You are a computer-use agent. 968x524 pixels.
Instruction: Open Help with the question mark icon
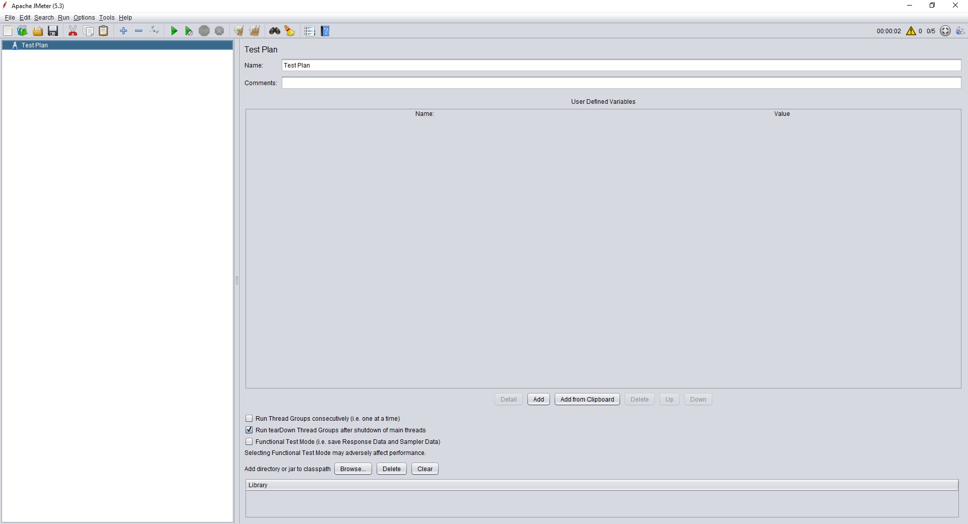coord(325,31)
